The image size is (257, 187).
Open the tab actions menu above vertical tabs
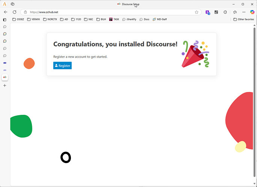click(x=5, y=20)
